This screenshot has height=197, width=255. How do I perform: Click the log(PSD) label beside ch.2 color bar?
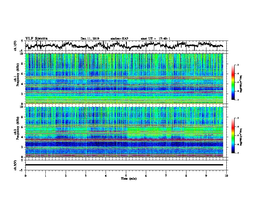click(x=241, y=137)
